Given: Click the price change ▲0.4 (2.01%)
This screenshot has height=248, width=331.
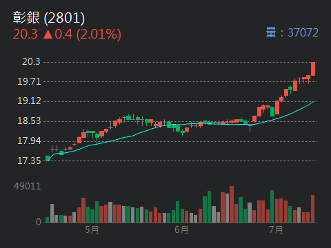Looking at the screenshot, I should pyautogui.click(x=82, y=34).
